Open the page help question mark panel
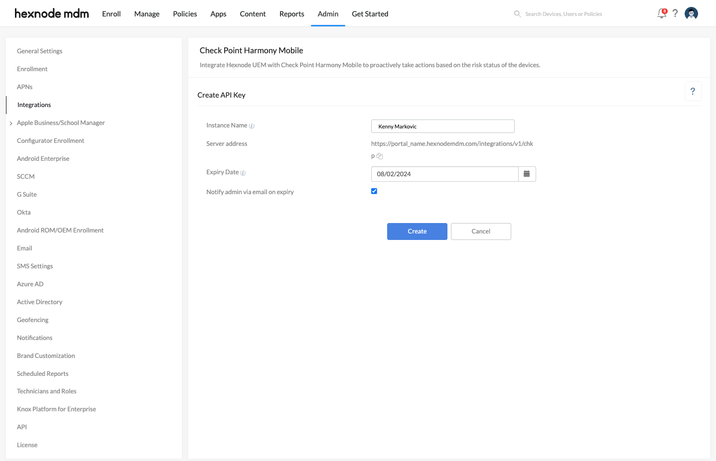This screenshot has height=461, width=716. tap(693, 91)
